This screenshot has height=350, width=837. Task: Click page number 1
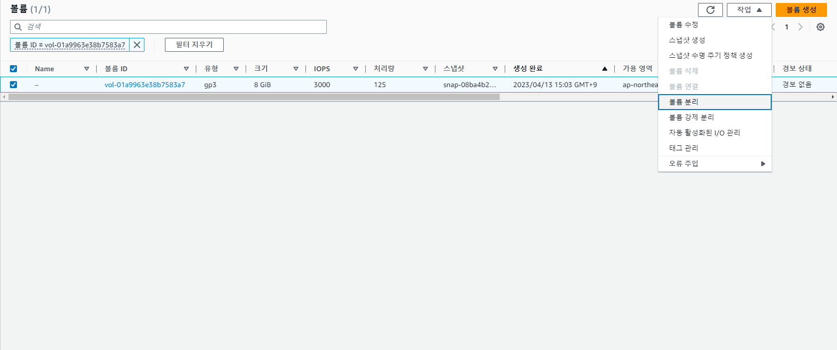pyautogui.click(x=787, y=27)
